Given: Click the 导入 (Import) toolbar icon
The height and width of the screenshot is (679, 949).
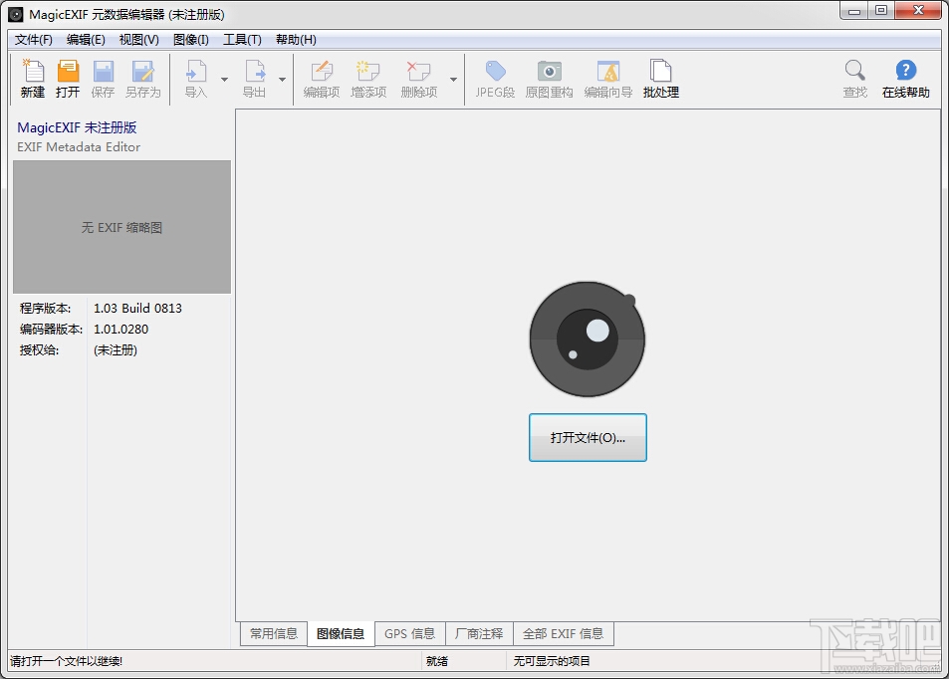Looking at the screenshot, I should tap(196, 79).
